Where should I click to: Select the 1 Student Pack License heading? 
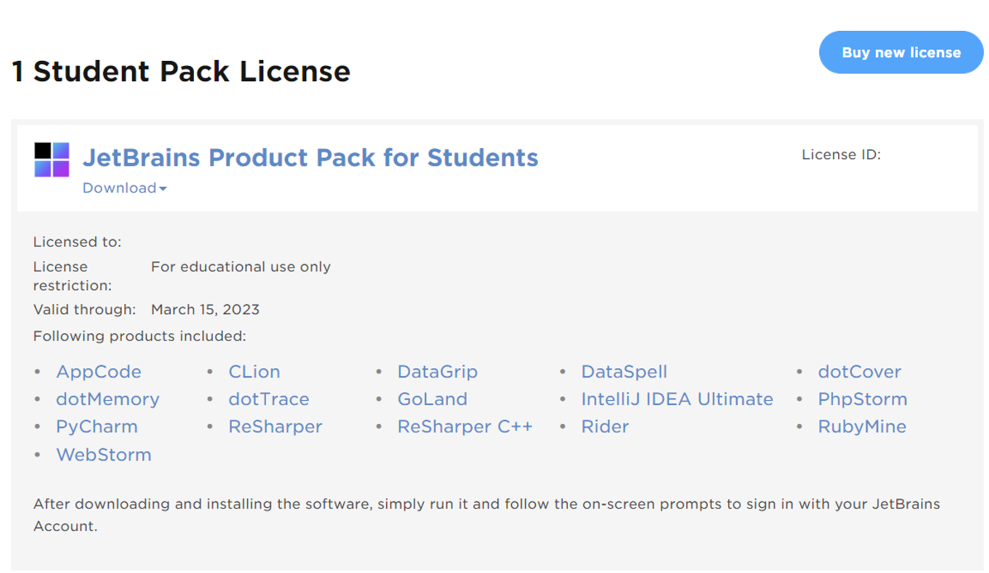[x=181, y=71]
